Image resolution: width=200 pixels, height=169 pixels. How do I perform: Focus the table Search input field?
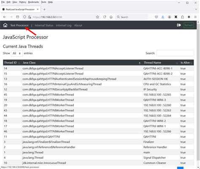(x=175, y=53)
